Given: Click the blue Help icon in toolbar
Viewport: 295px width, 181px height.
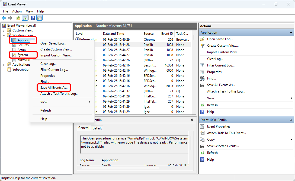Looking at the screenshot, I should (x=33, y=18).
